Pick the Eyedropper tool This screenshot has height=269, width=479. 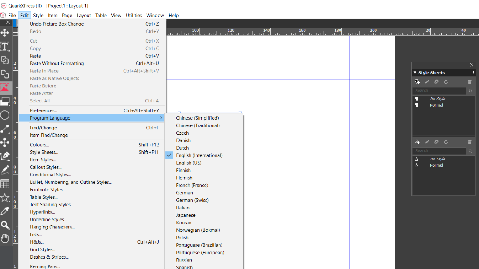click(x=5, y=211)
